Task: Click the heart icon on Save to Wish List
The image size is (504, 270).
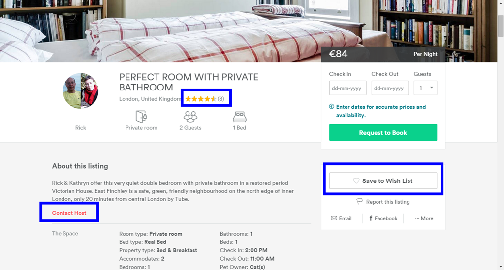Action: click(x=356, y=181)
